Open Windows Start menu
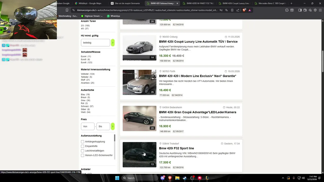The height and width of the screenshot is (182, 324). 117,178
